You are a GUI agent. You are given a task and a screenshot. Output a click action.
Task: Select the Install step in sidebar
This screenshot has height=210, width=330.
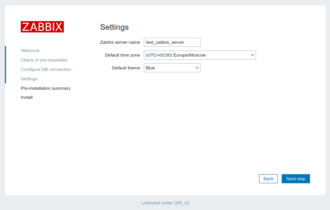[27, 97]
